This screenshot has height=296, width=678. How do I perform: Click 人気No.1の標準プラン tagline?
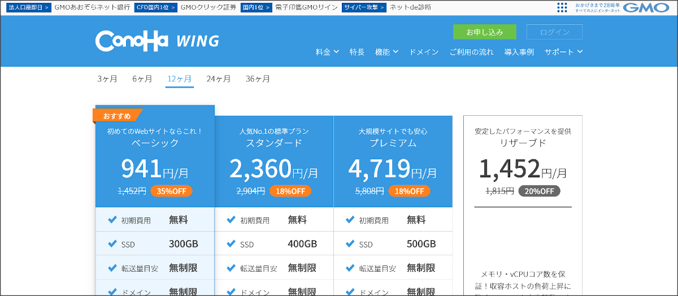tap(274, 131)
